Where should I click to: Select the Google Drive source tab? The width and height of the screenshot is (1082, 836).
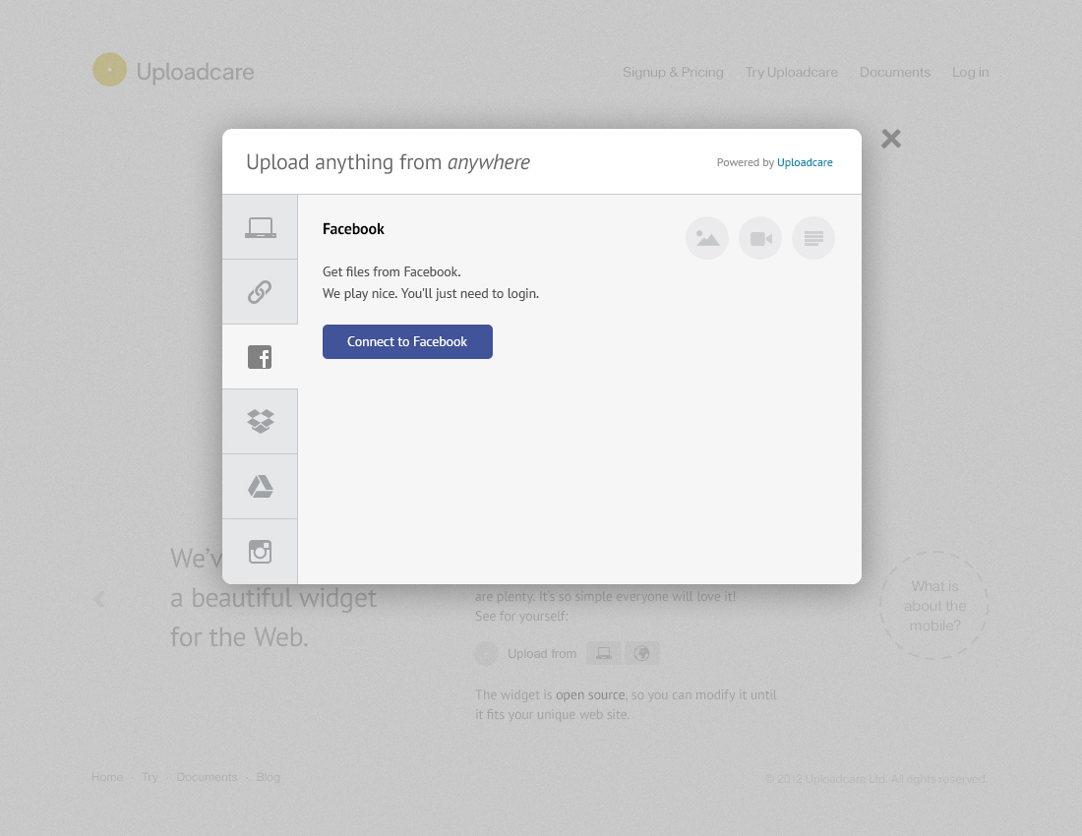point(260,486)
